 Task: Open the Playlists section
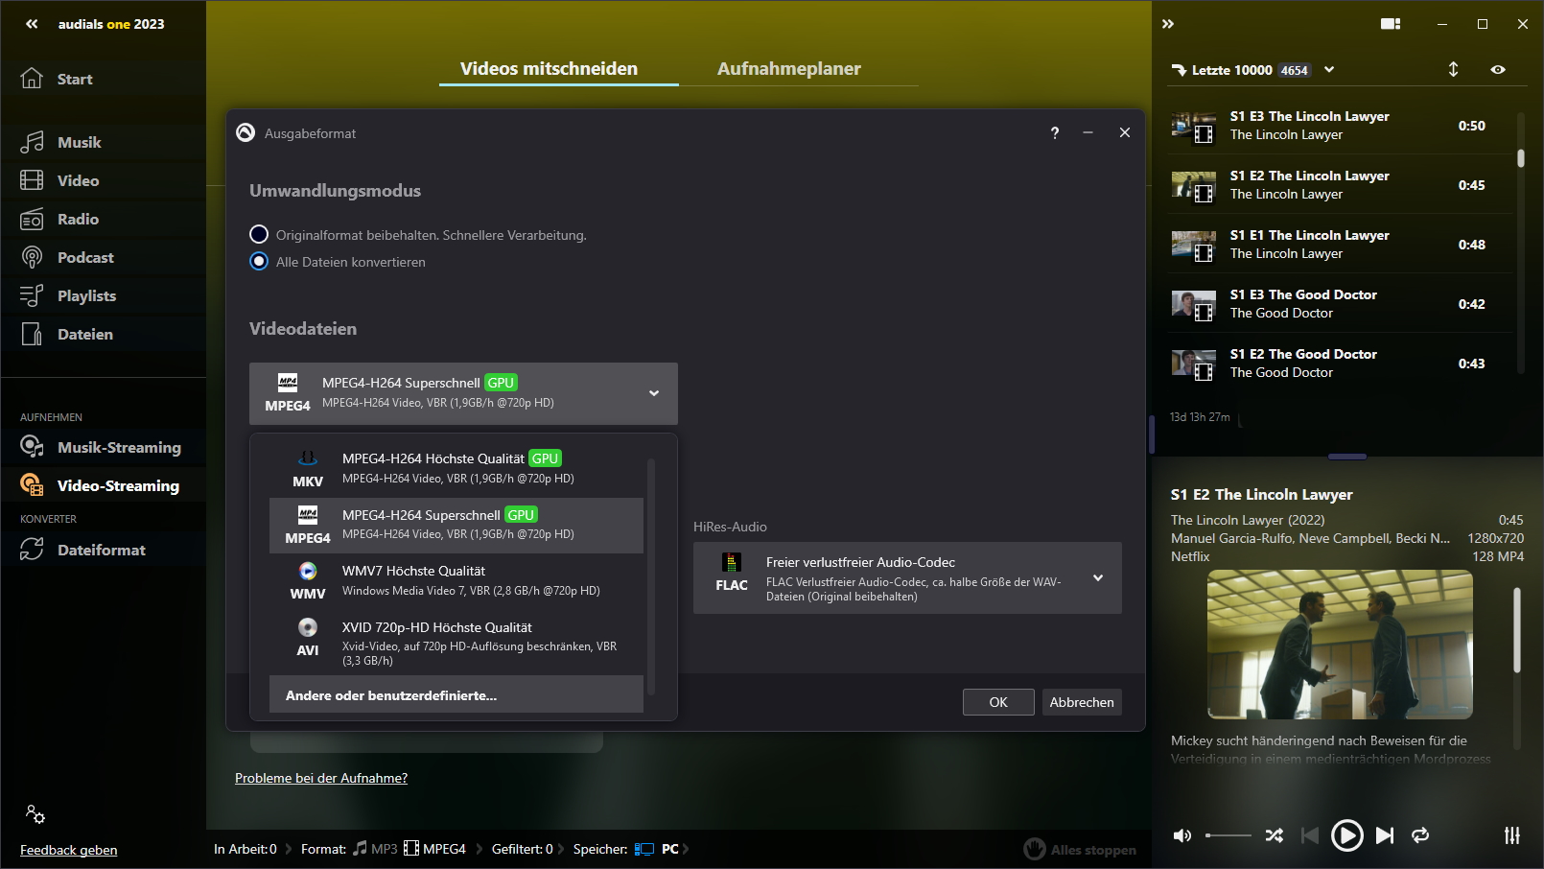pos(103,295)
